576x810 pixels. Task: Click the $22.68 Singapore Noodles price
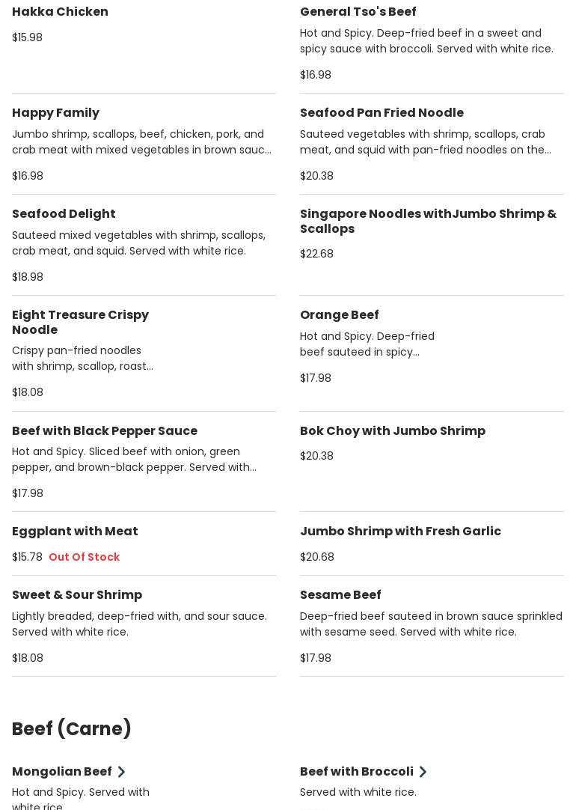(x=316, y=254)
